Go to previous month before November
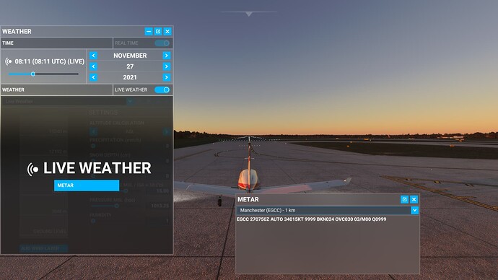Screen dimensions: 498x280 click(93, 56)
